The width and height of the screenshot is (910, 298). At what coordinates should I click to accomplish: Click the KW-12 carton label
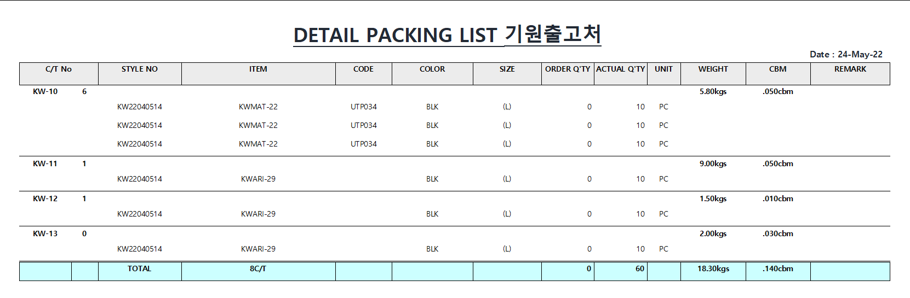click(x=45, y=198)
